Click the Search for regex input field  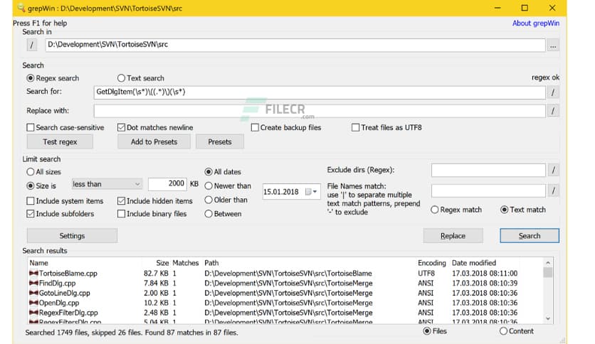(320, 92)
